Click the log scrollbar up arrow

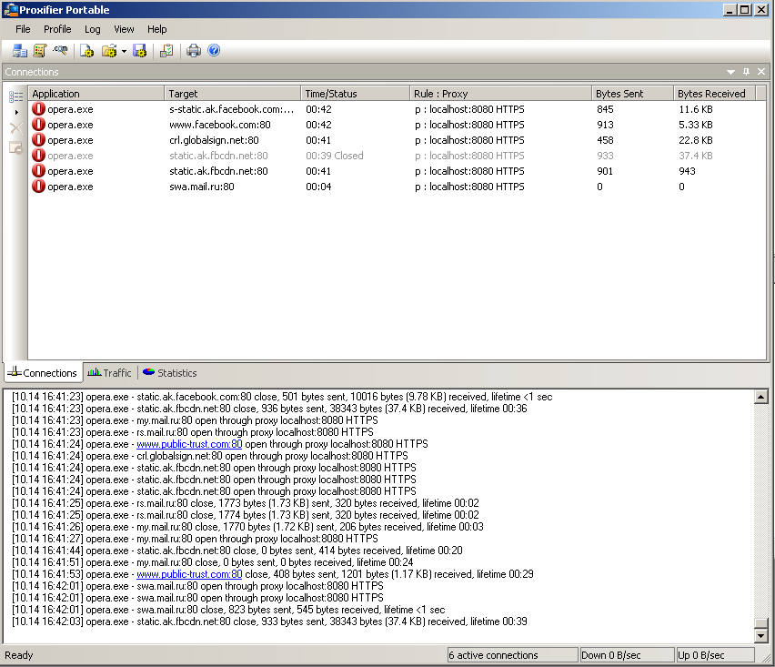click(x=760, y=397)
